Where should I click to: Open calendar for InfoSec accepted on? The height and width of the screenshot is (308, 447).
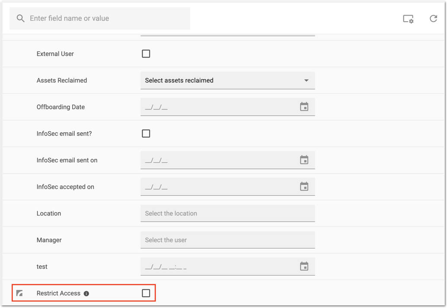(304, 187)
